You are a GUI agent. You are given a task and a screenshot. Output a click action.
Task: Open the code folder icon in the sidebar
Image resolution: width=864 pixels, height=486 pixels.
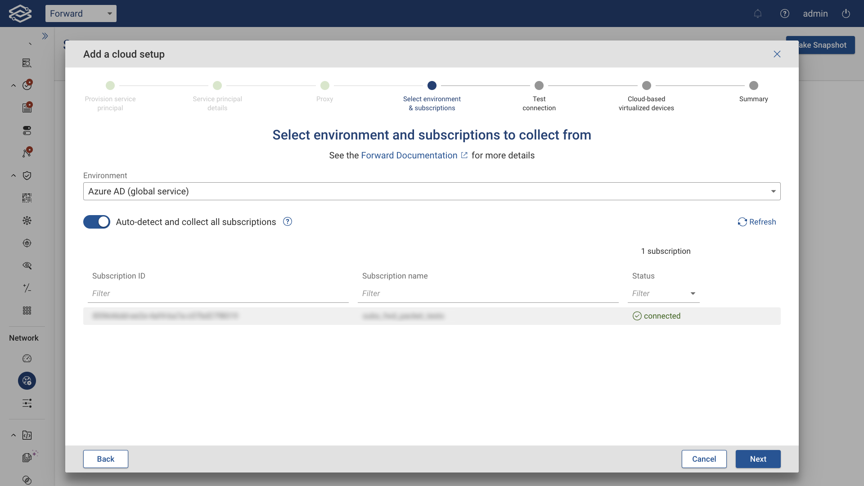coord(27,435)
